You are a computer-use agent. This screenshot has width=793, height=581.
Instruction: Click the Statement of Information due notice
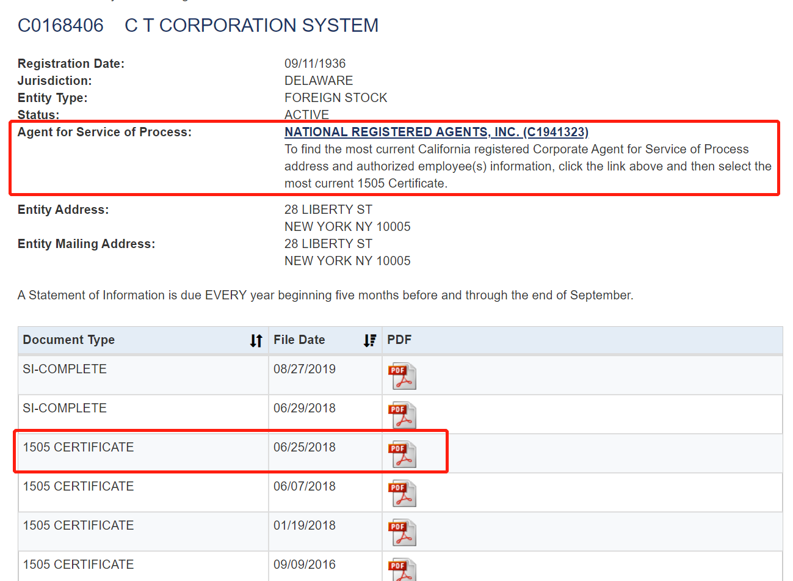click(325, 295)
